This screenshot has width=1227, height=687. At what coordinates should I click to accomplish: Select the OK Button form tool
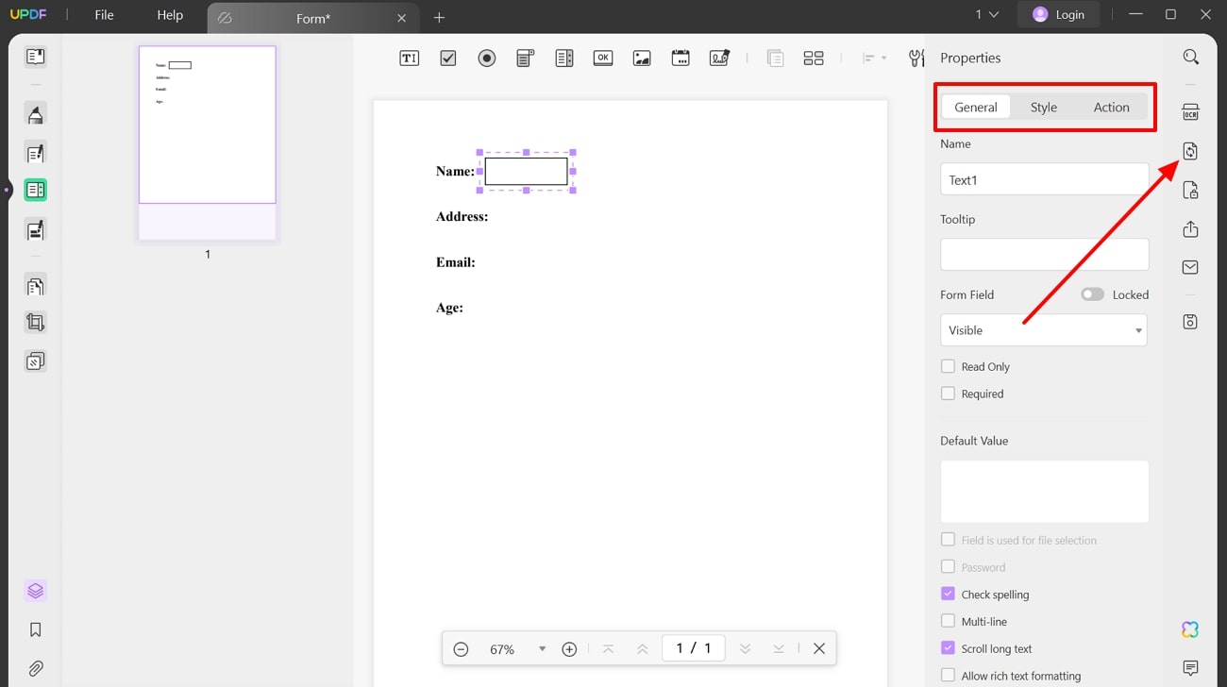point(603,59)
